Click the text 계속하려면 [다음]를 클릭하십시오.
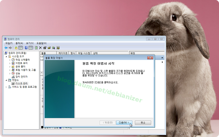 click(x=100, y=82)
